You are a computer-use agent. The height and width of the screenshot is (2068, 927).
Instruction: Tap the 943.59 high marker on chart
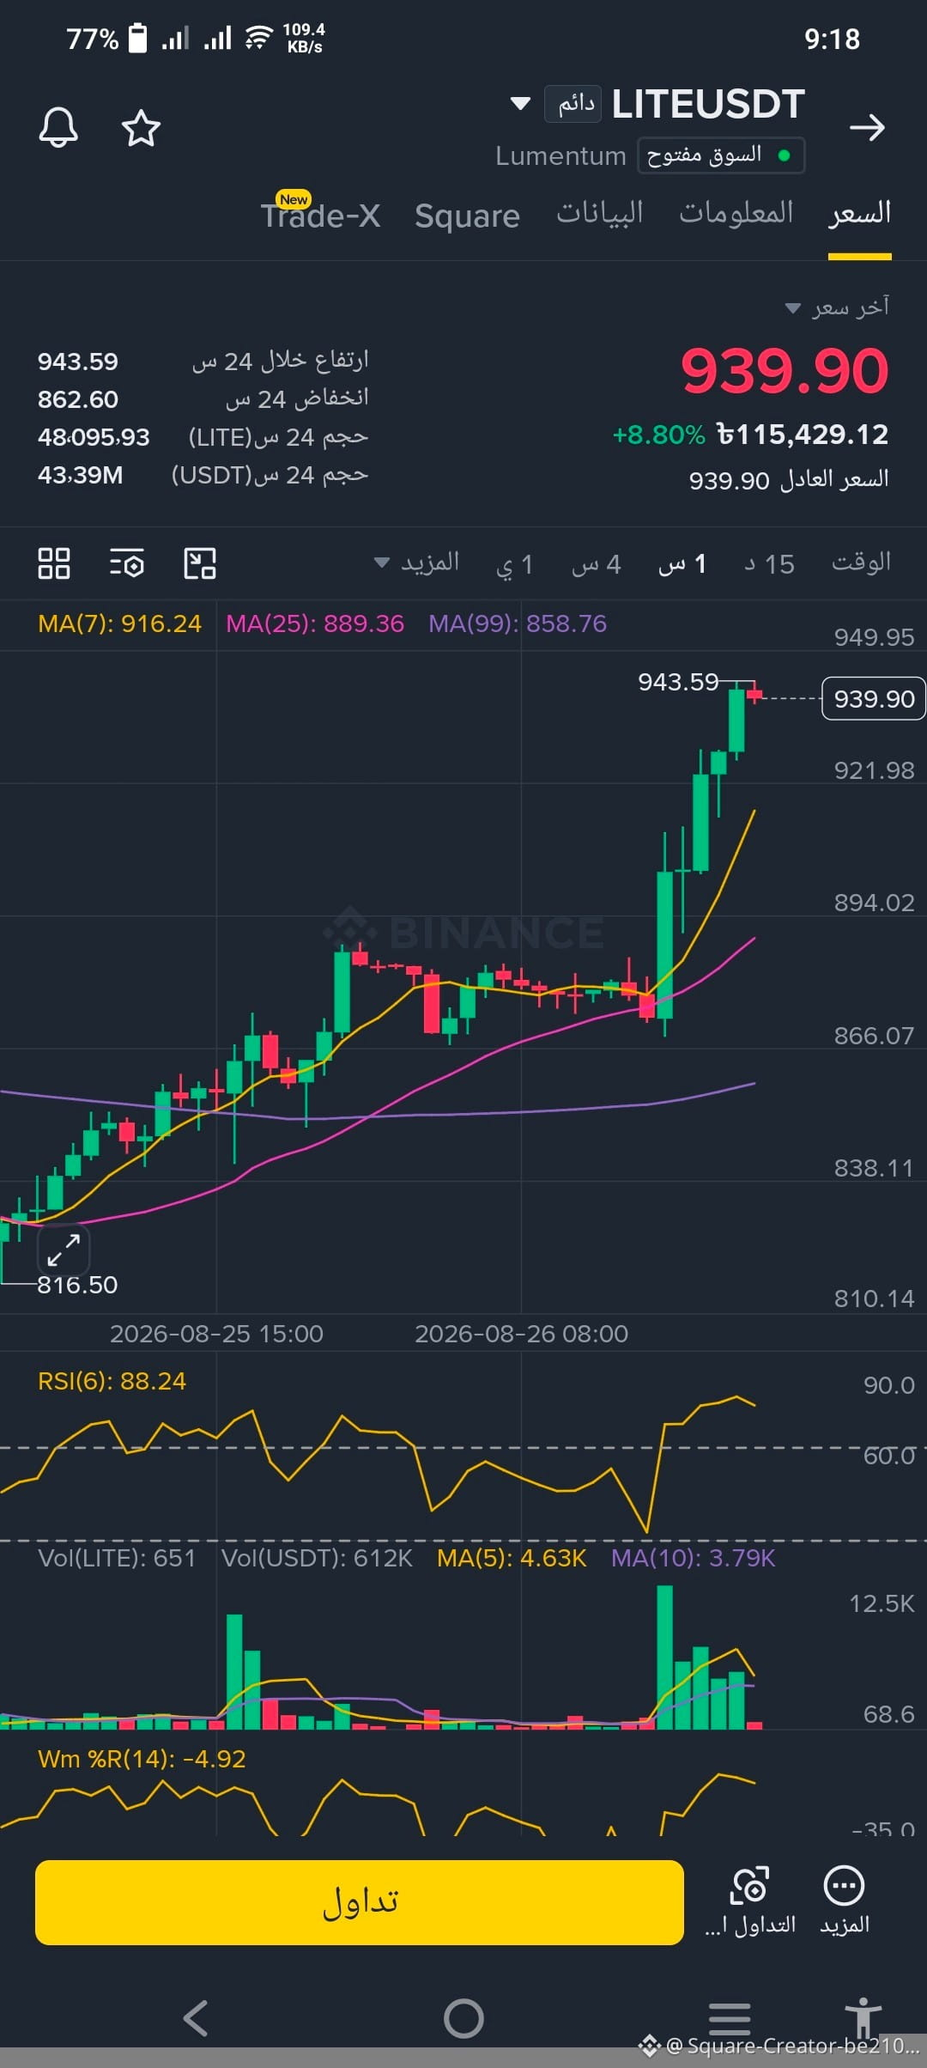click(678, 682)
